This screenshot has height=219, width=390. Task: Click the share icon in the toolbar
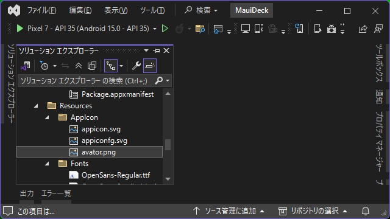363,29
